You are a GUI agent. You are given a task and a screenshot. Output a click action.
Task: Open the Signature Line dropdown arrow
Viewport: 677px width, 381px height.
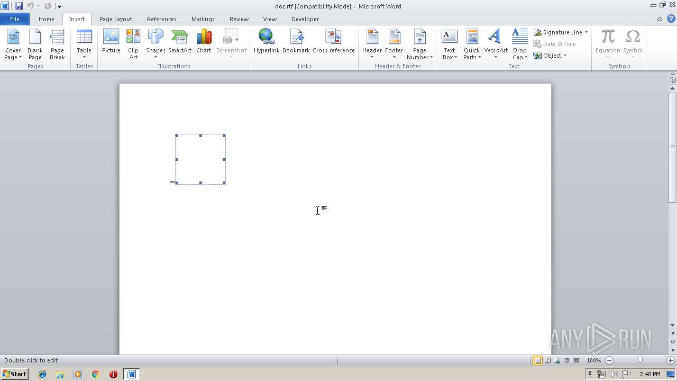tap(586, 32)
